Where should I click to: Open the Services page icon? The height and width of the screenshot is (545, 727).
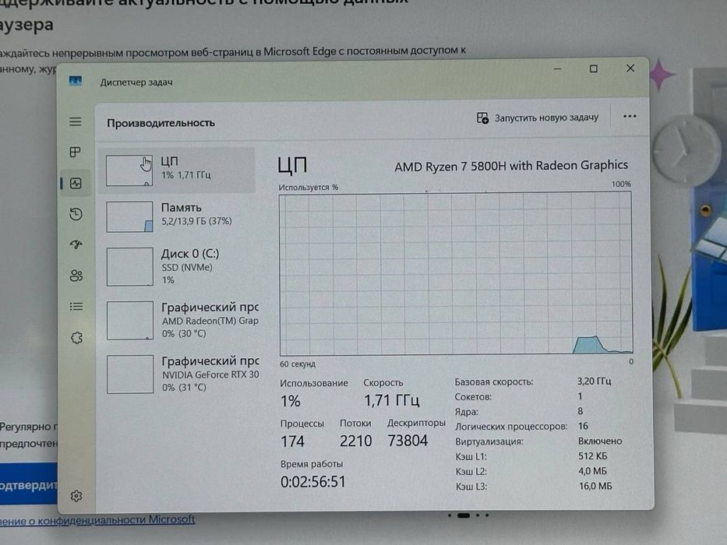(76, 338)
